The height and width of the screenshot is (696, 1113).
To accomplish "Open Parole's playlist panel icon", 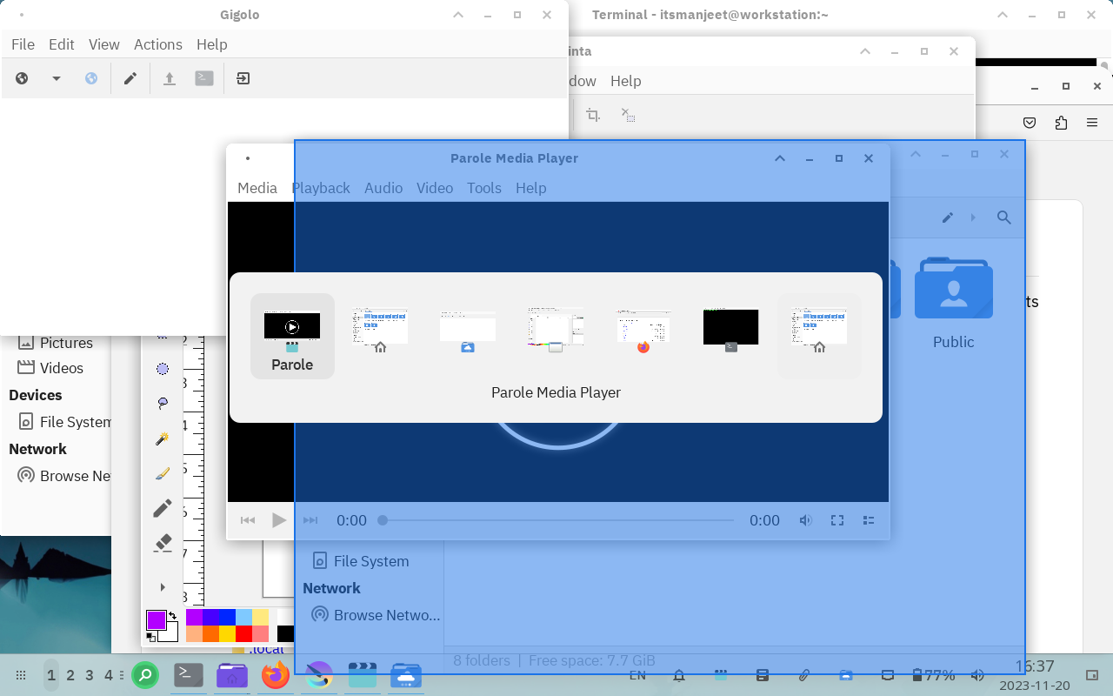I will coord(868,519).
